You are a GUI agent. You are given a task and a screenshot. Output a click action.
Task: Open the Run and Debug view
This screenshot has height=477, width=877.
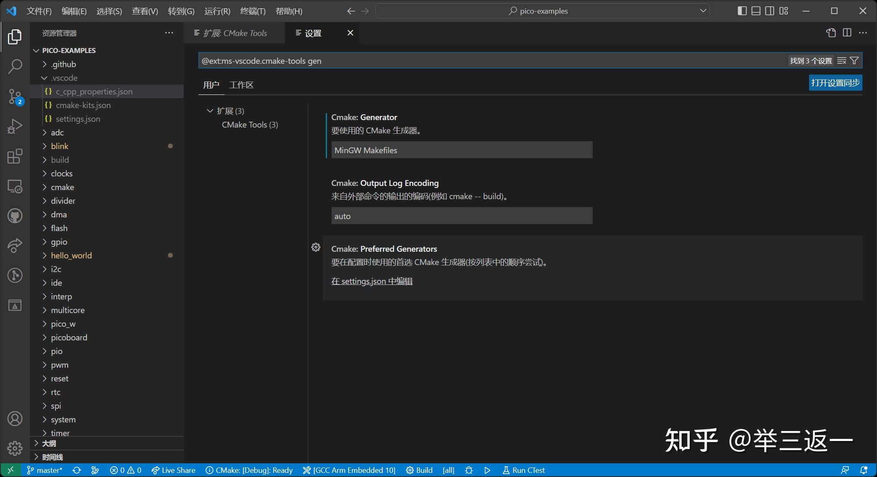point(15,126)
